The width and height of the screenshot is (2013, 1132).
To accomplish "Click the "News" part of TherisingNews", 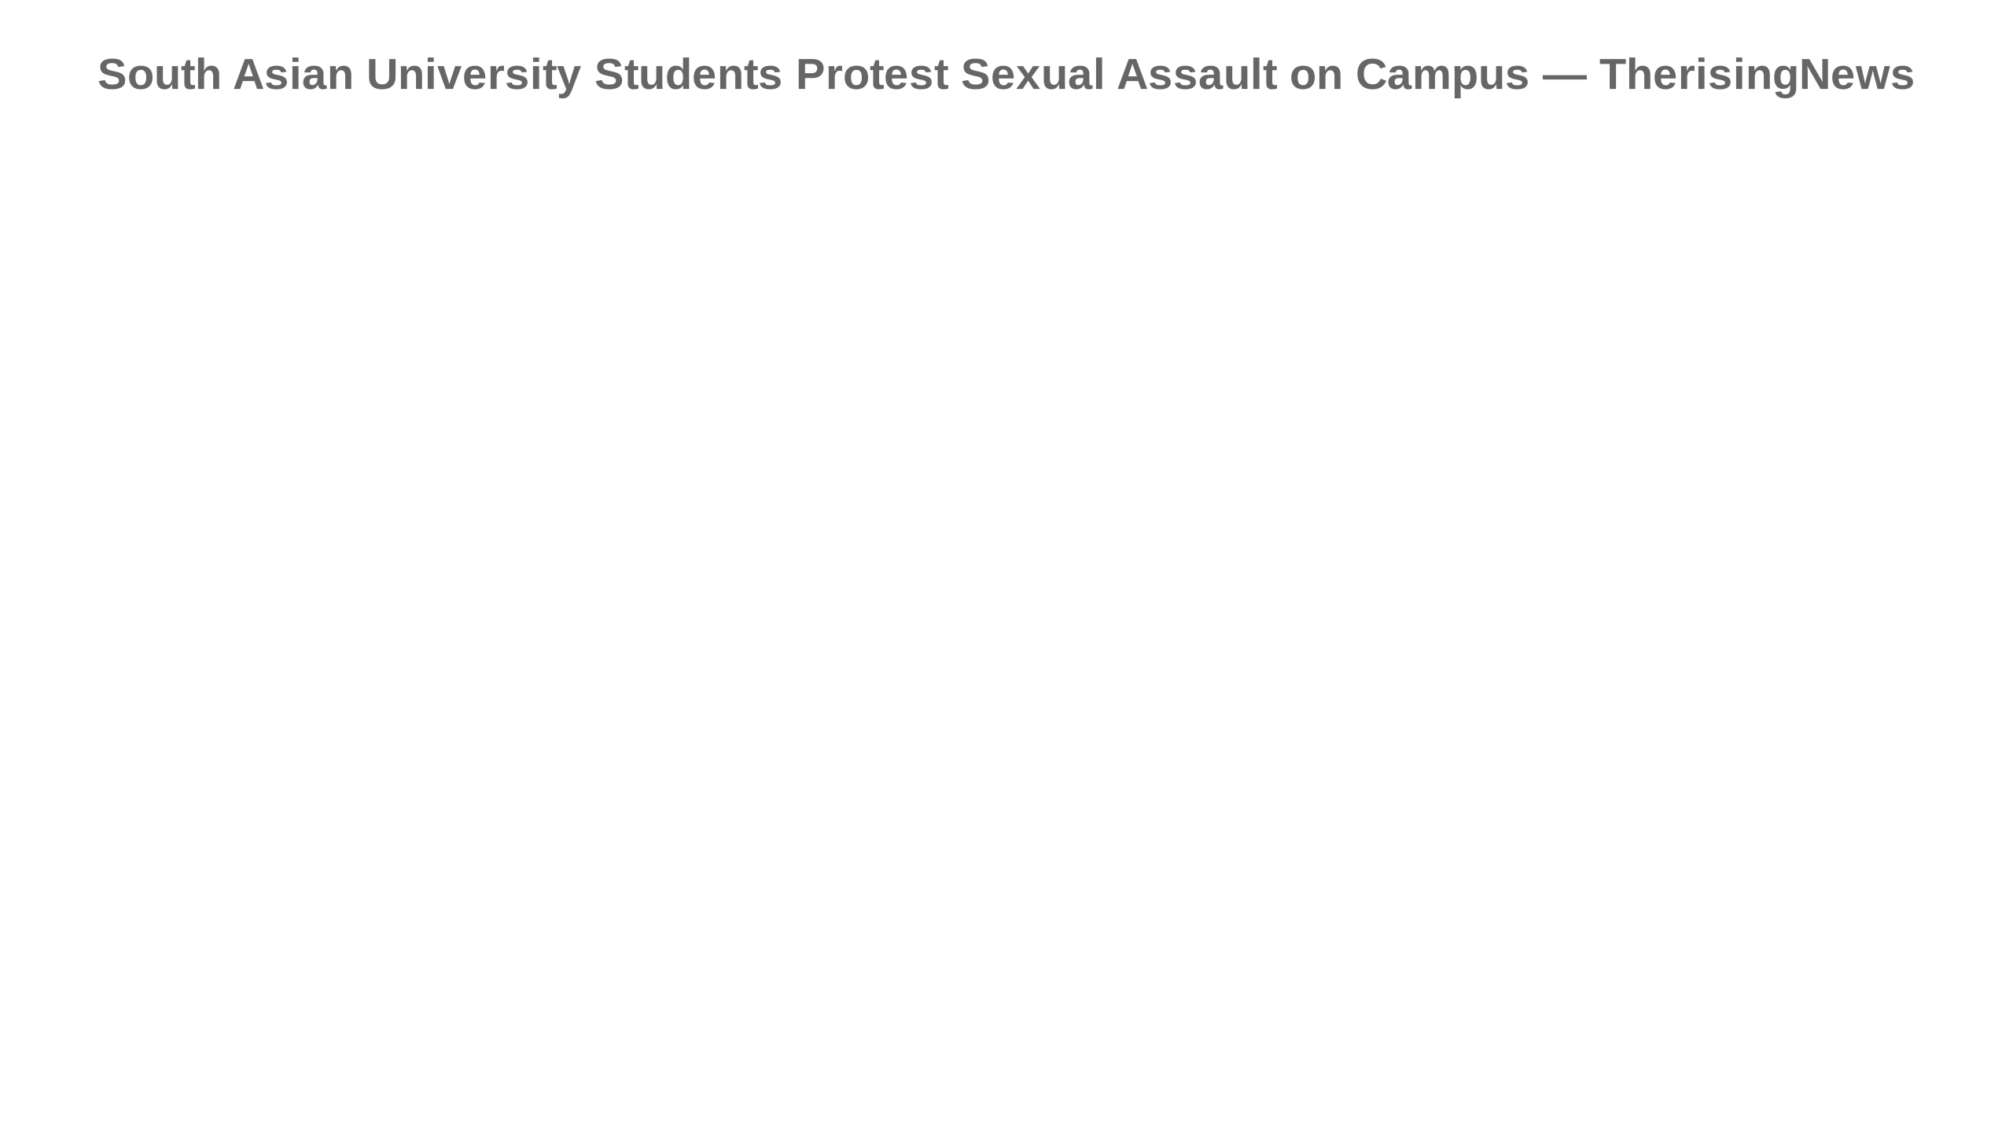I will coord(1857,75).
